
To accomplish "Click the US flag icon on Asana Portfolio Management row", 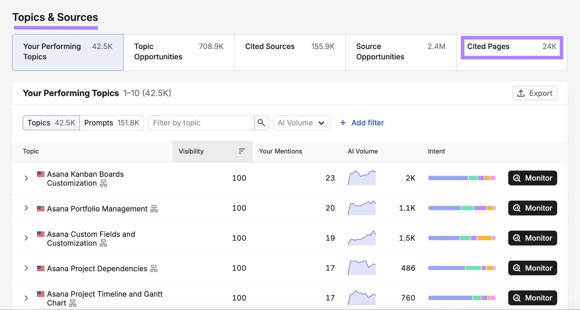I will click(x=40, y=209).
